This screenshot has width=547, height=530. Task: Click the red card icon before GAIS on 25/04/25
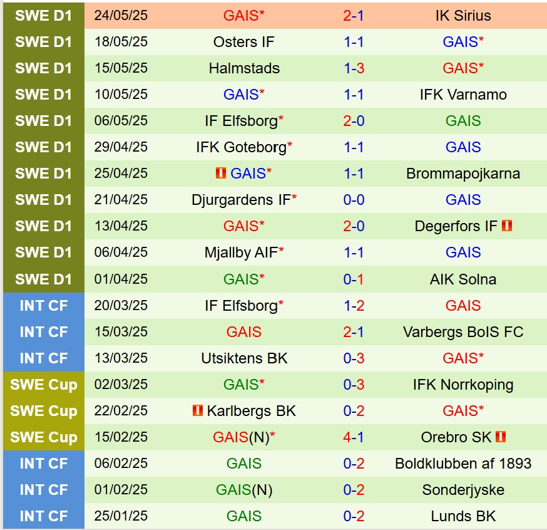tap(220, 174)
